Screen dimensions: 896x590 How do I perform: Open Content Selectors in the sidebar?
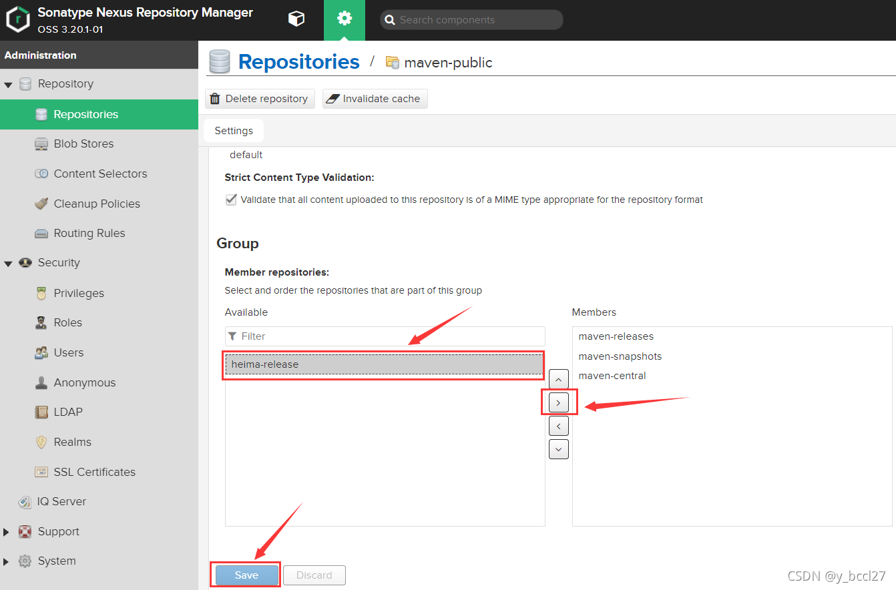click(x=99, y=174)
